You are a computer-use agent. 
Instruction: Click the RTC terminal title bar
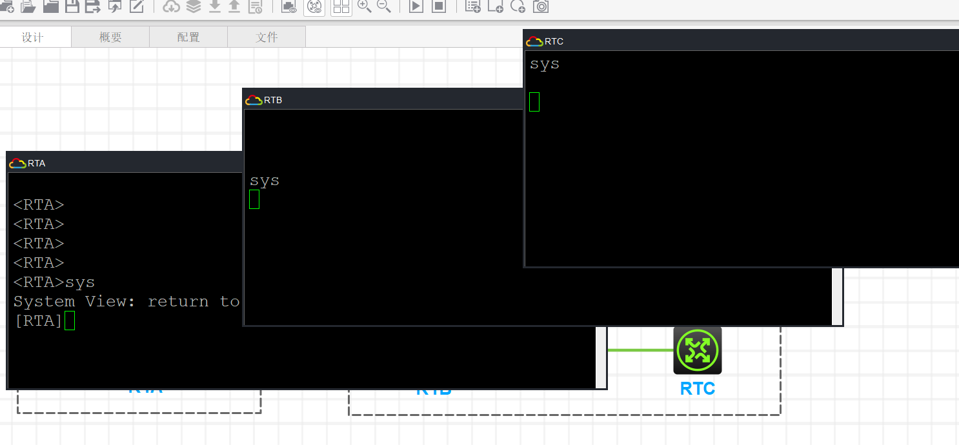point(741,40)
